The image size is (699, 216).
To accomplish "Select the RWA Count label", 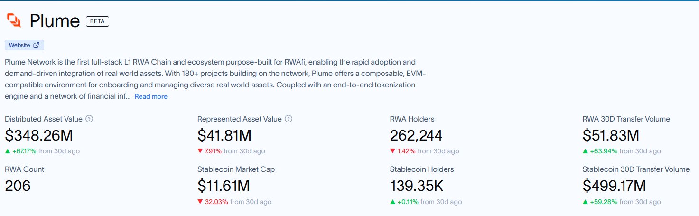I will (x=24, y=169).
